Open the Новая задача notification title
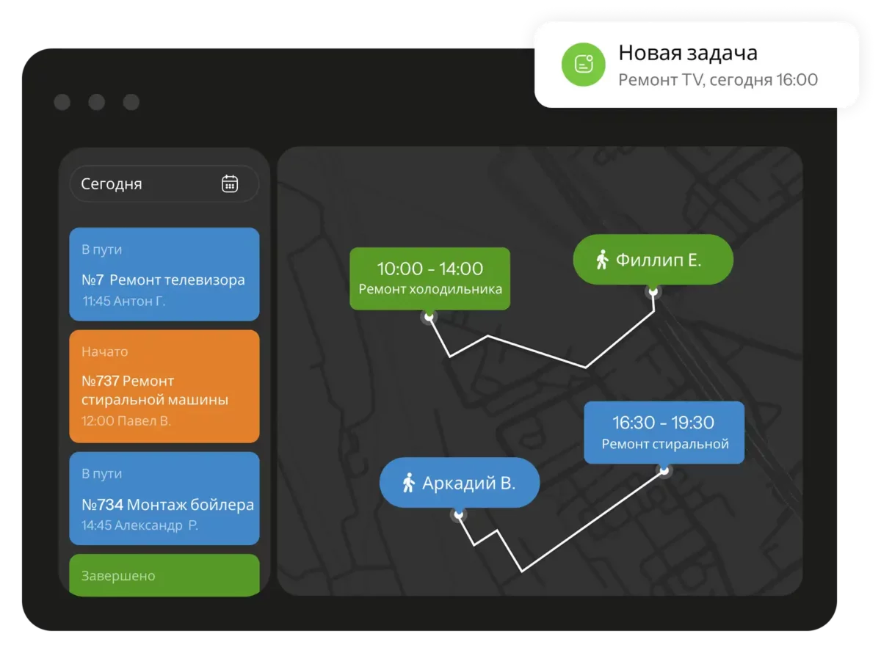Viewport: 881px width, 653px height. pyautogui.click(x=687, y=53)
